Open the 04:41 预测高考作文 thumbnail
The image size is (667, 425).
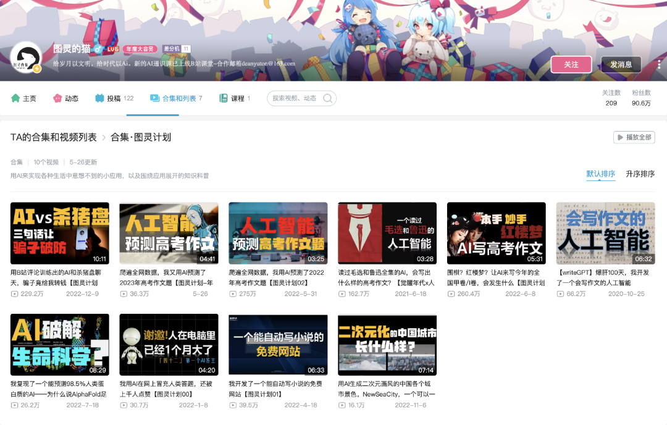pyautogui.click(x=169, y=233)
